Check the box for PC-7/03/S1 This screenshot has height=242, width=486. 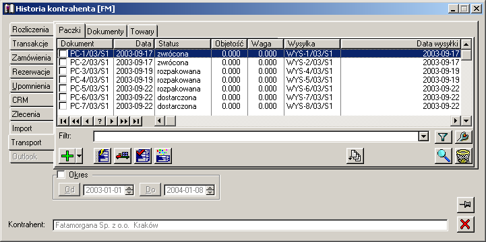tap(63, 106)
